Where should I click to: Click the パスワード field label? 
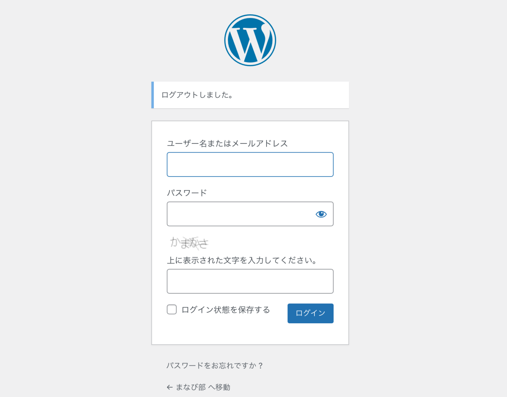coord(187,193)
